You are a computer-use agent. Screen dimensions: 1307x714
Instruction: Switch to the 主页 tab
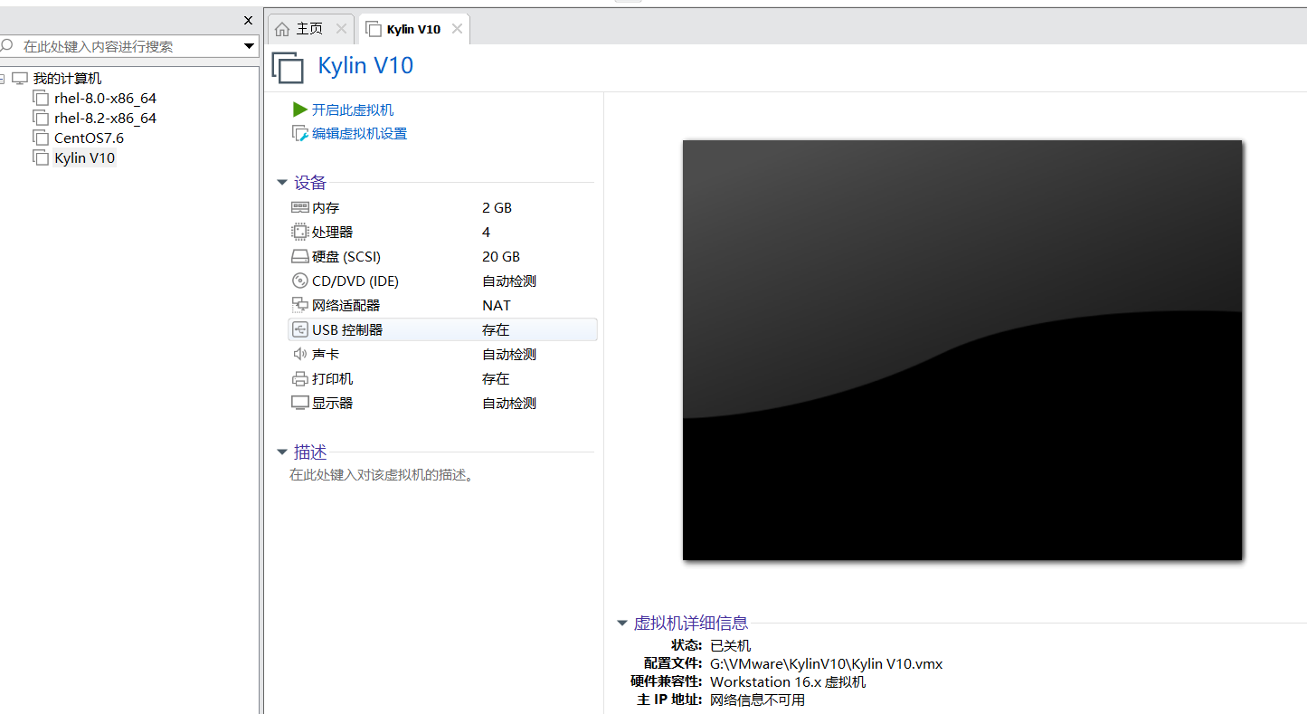tap(308, 28)
